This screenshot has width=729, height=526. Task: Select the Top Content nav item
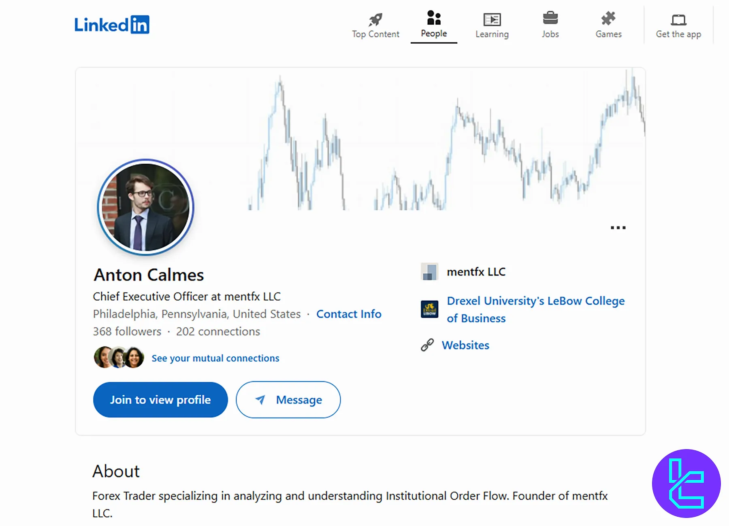(x=375, y=24)
